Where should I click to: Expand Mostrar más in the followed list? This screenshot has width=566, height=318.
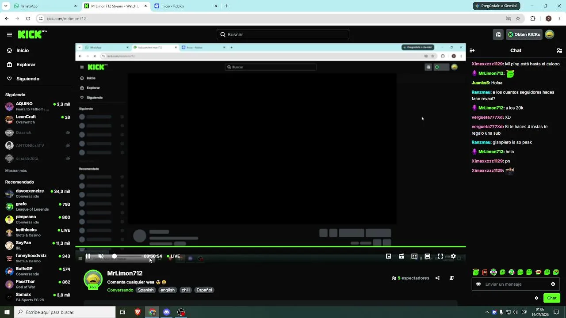pos(16,171)
